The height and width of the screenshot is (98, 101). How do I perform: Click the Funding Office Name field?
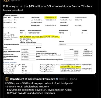[x=76, y=71]
